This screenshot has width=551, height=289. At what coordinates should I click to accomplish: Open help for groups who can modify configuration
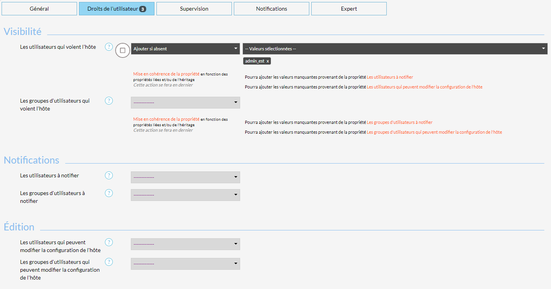109,262
